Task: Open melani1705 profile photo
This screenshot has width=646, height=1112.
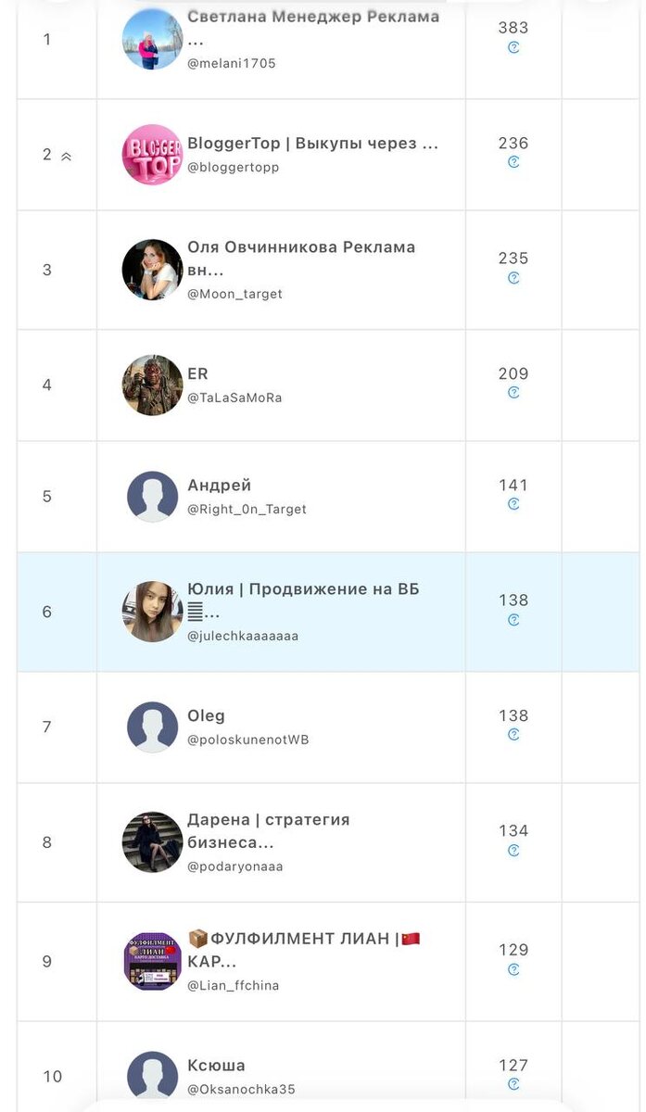Action: 152,39
